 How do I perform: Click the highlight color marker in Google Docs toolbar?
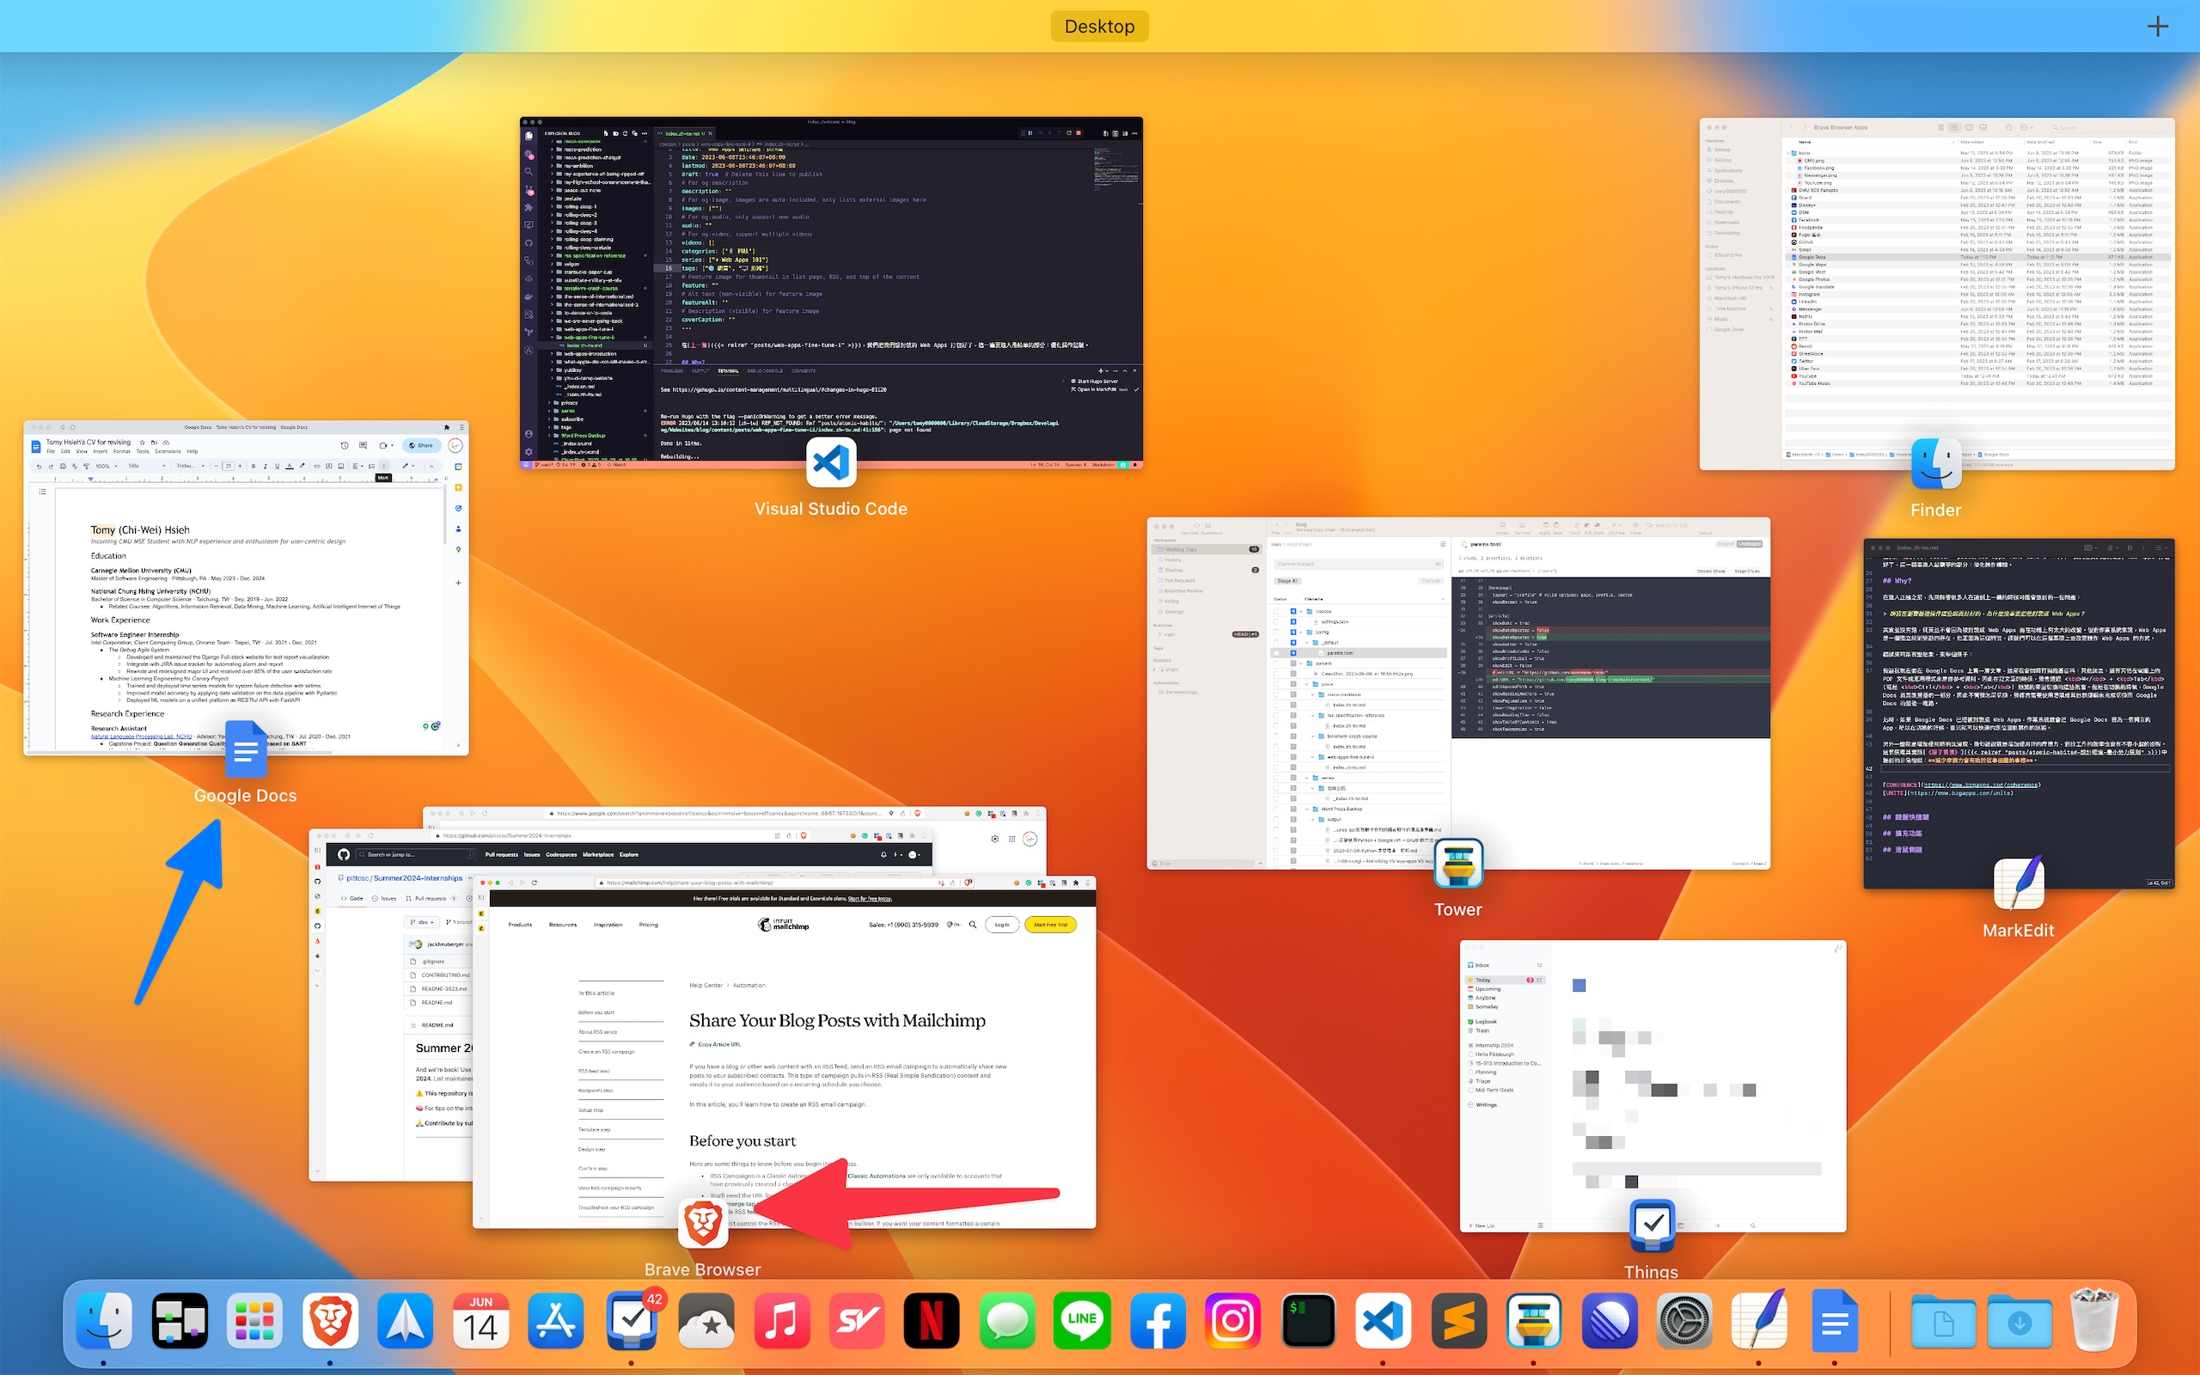pos(302,467)
